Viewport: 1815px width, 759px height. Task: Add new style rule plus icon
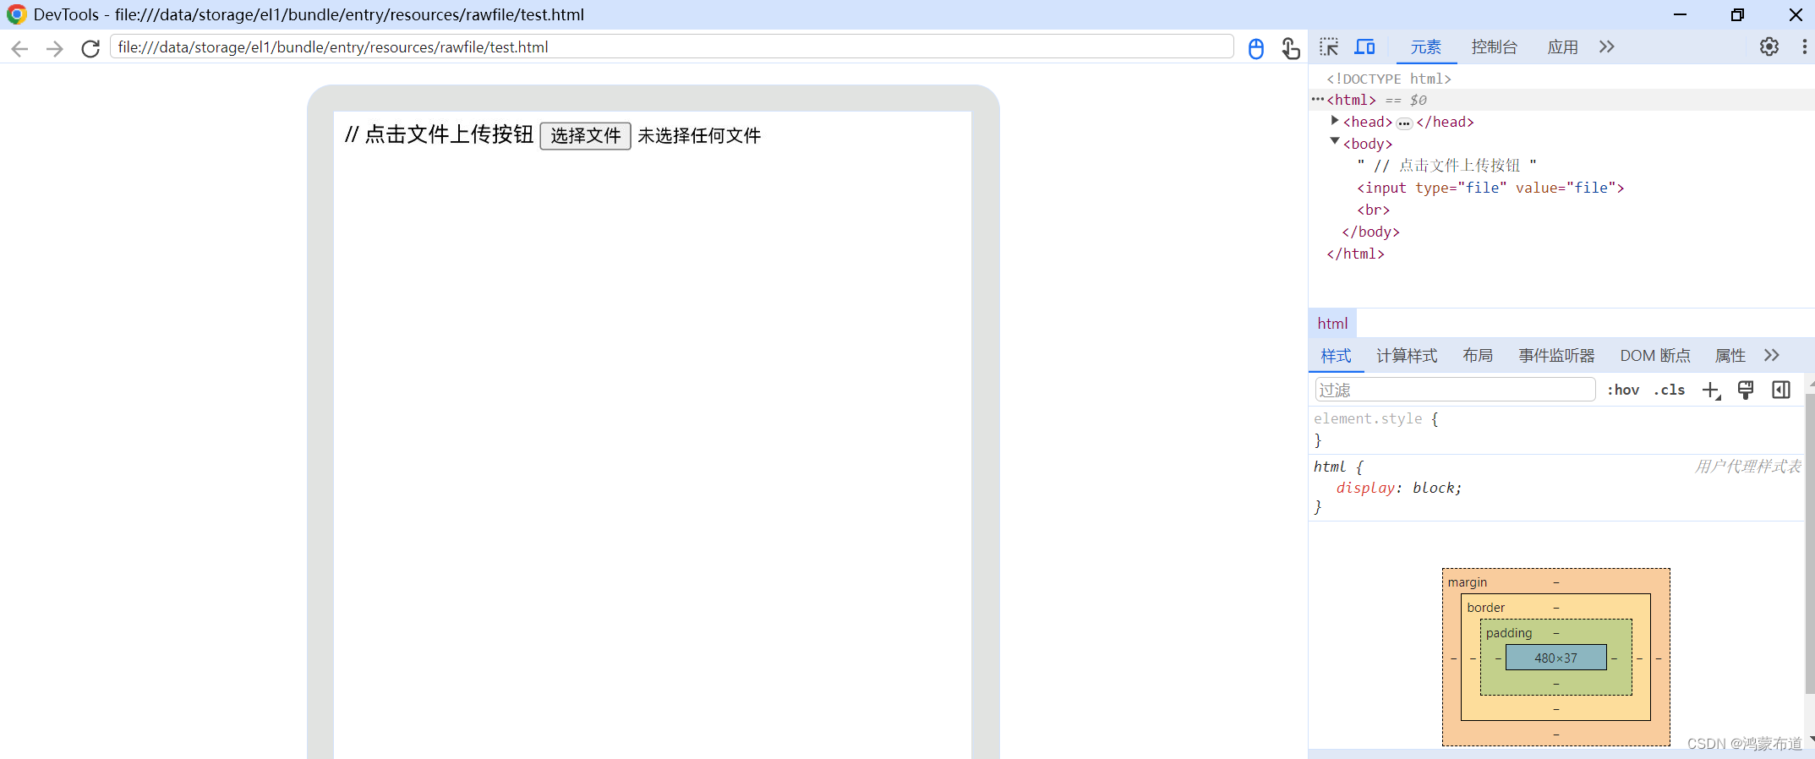[x=1711, y=390]
